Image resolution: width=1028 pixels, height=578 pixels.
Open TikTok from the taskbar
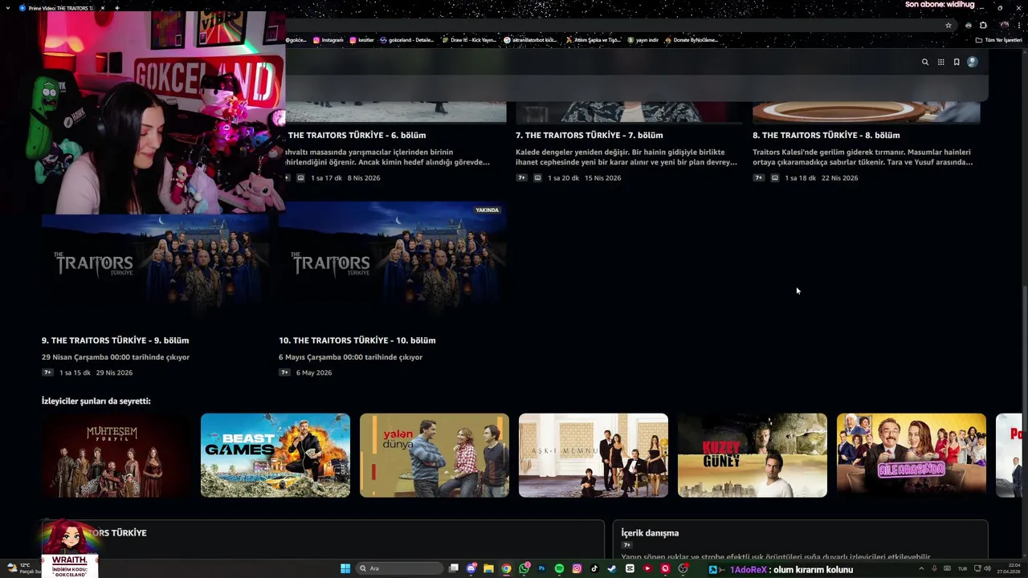594,568
